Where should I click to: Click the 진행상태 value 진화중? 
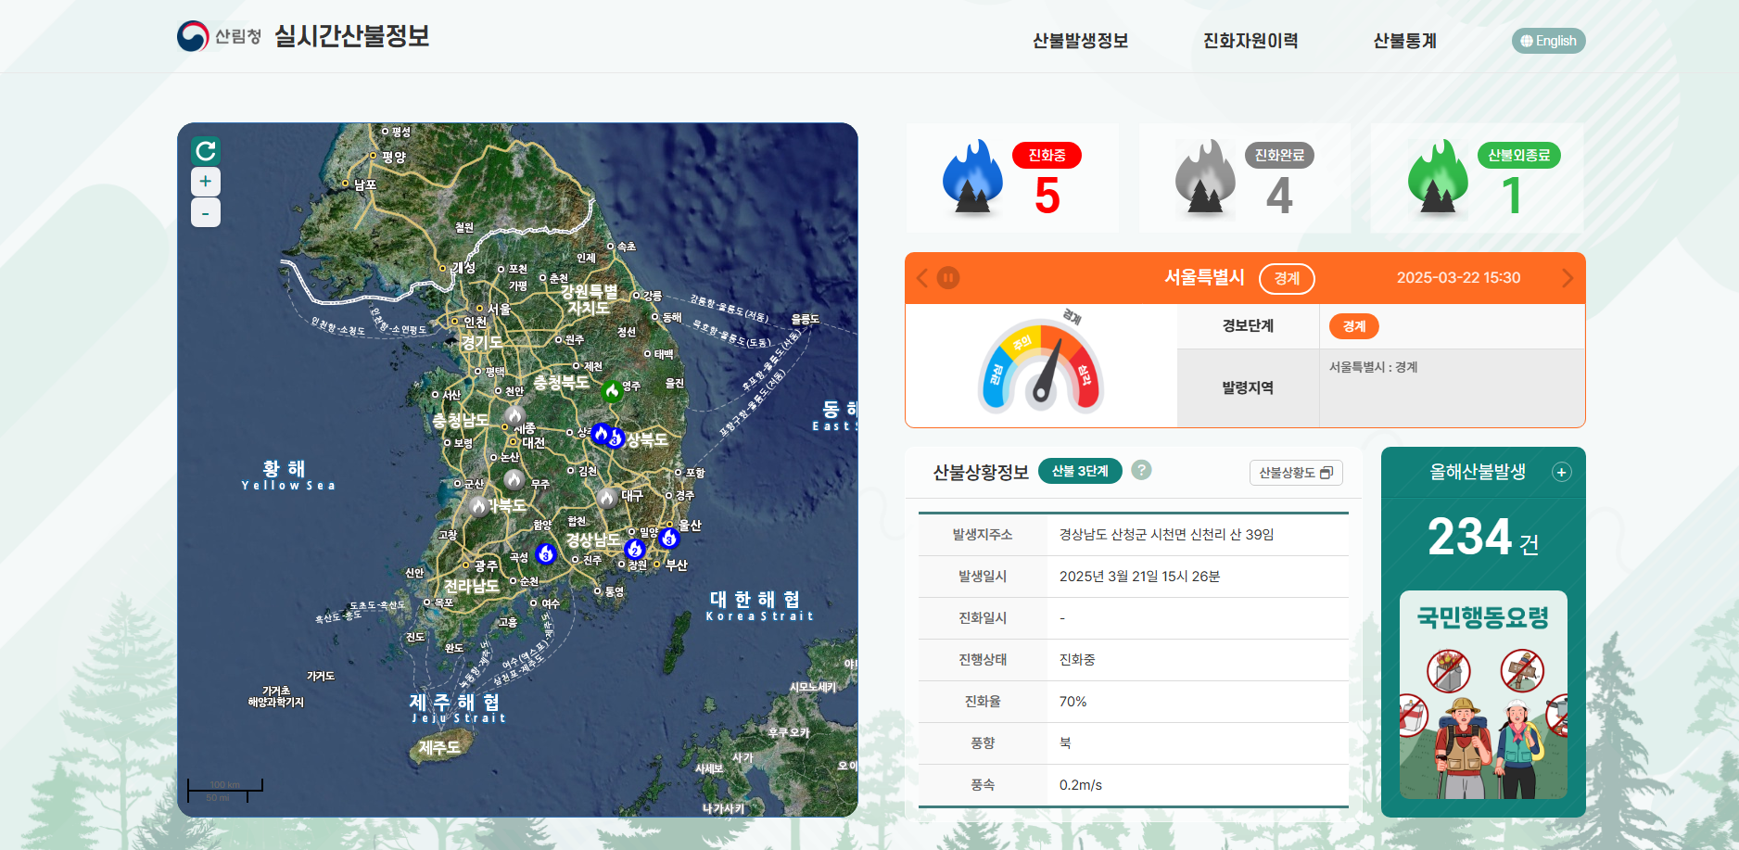click(x=1077, y=660)
